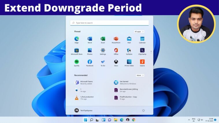The width and height of the screenshot is (219, 123).
Task: Click the Windows Start button on taskbar
Action: (86, 120)
